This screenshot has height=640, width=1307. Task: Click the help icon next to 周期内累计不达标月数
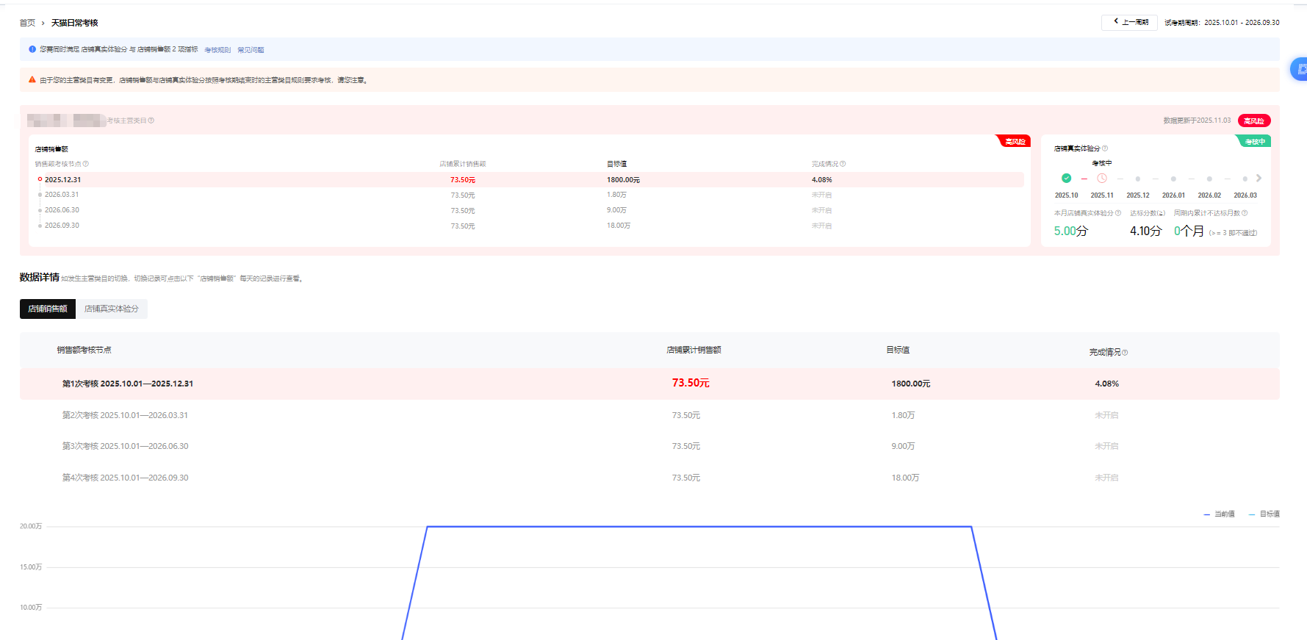[x=1245, y=213]
